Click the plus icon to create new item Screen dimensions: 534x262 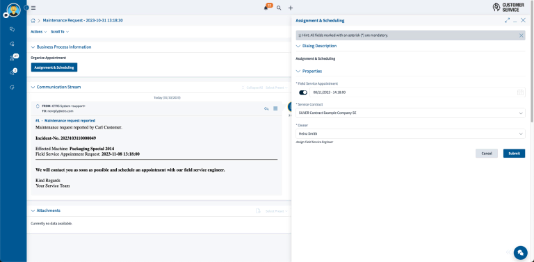click(x=291, y=8)
